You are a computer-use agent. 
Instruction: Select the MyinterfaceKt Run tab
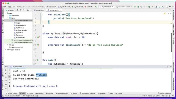coord(17,67)
